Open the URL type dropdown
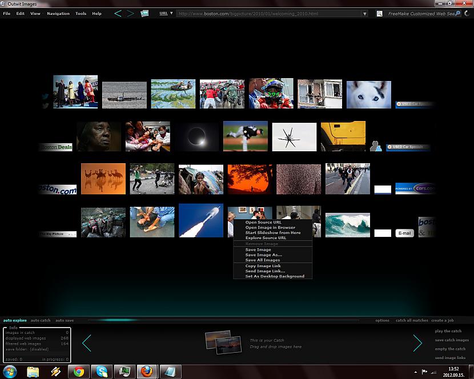This screenshot has width=474, height=379. tap(166, 13)
